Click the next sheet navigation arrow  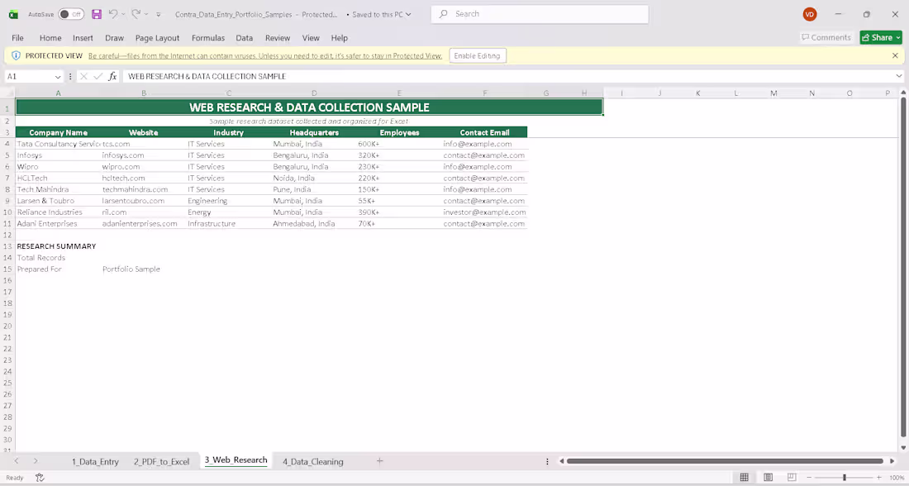[36, 461]
